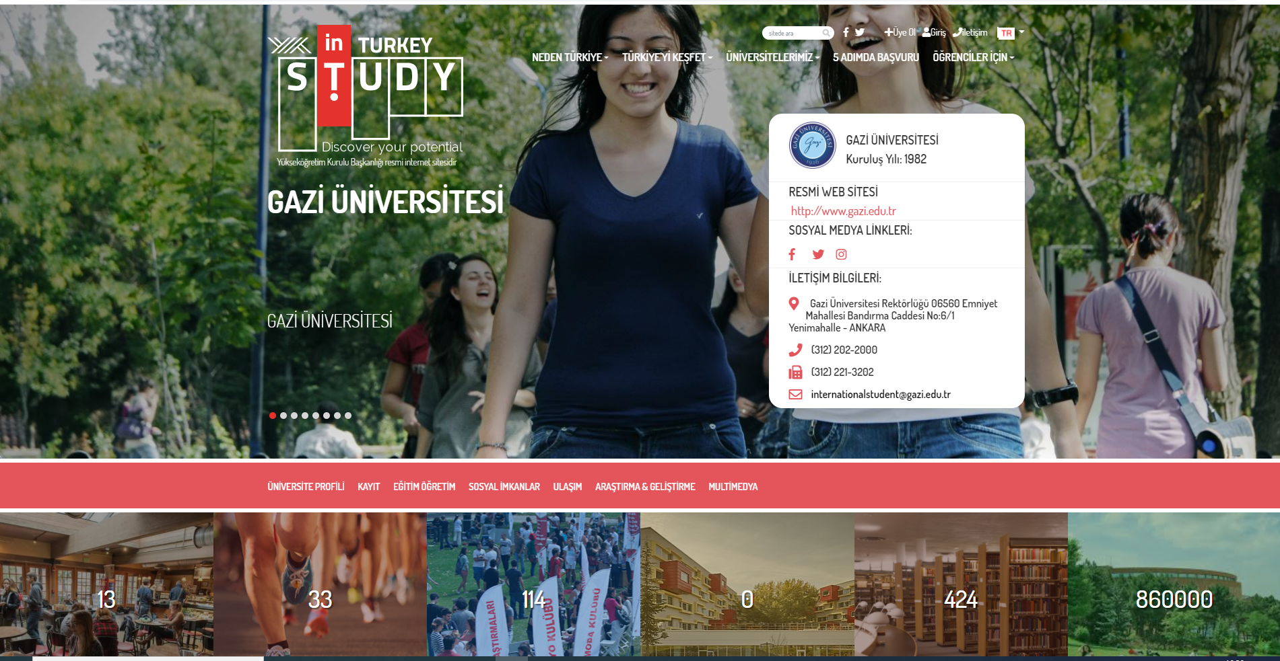Viewport: 1280px width, 661px height.
Task: Click the internationalstudent@gazi.edu.tr email text
Action: (x=880, y=395)
